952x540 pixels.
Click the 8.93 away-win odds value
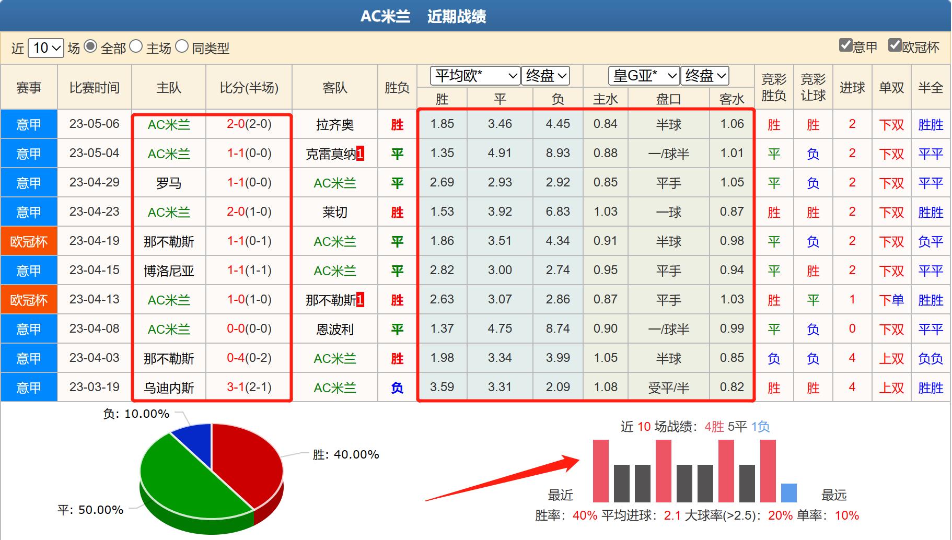558,153
